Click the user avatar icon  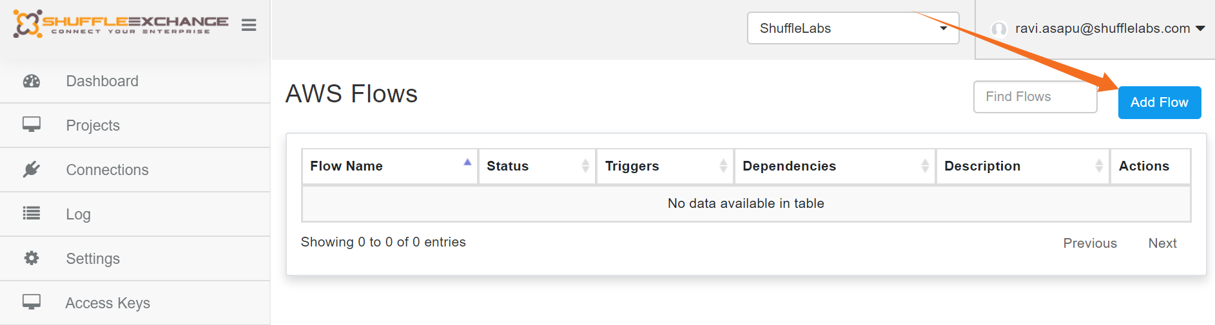pos(999,29)
